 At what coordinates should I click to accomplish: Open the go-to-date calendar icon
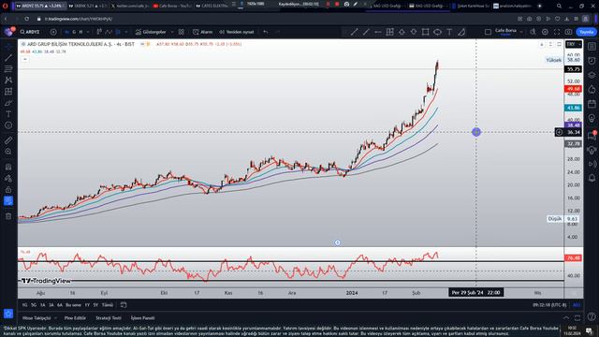point(124,305)
